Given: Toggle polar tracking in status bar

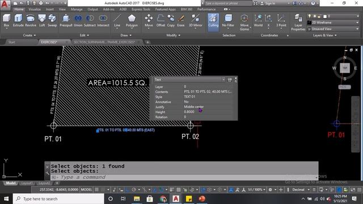Looking at the screenshot, I should coord(134,190).
